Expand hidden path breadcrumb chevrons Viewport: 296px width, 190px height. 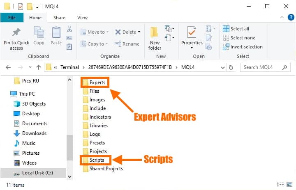(x=55, y=67)
